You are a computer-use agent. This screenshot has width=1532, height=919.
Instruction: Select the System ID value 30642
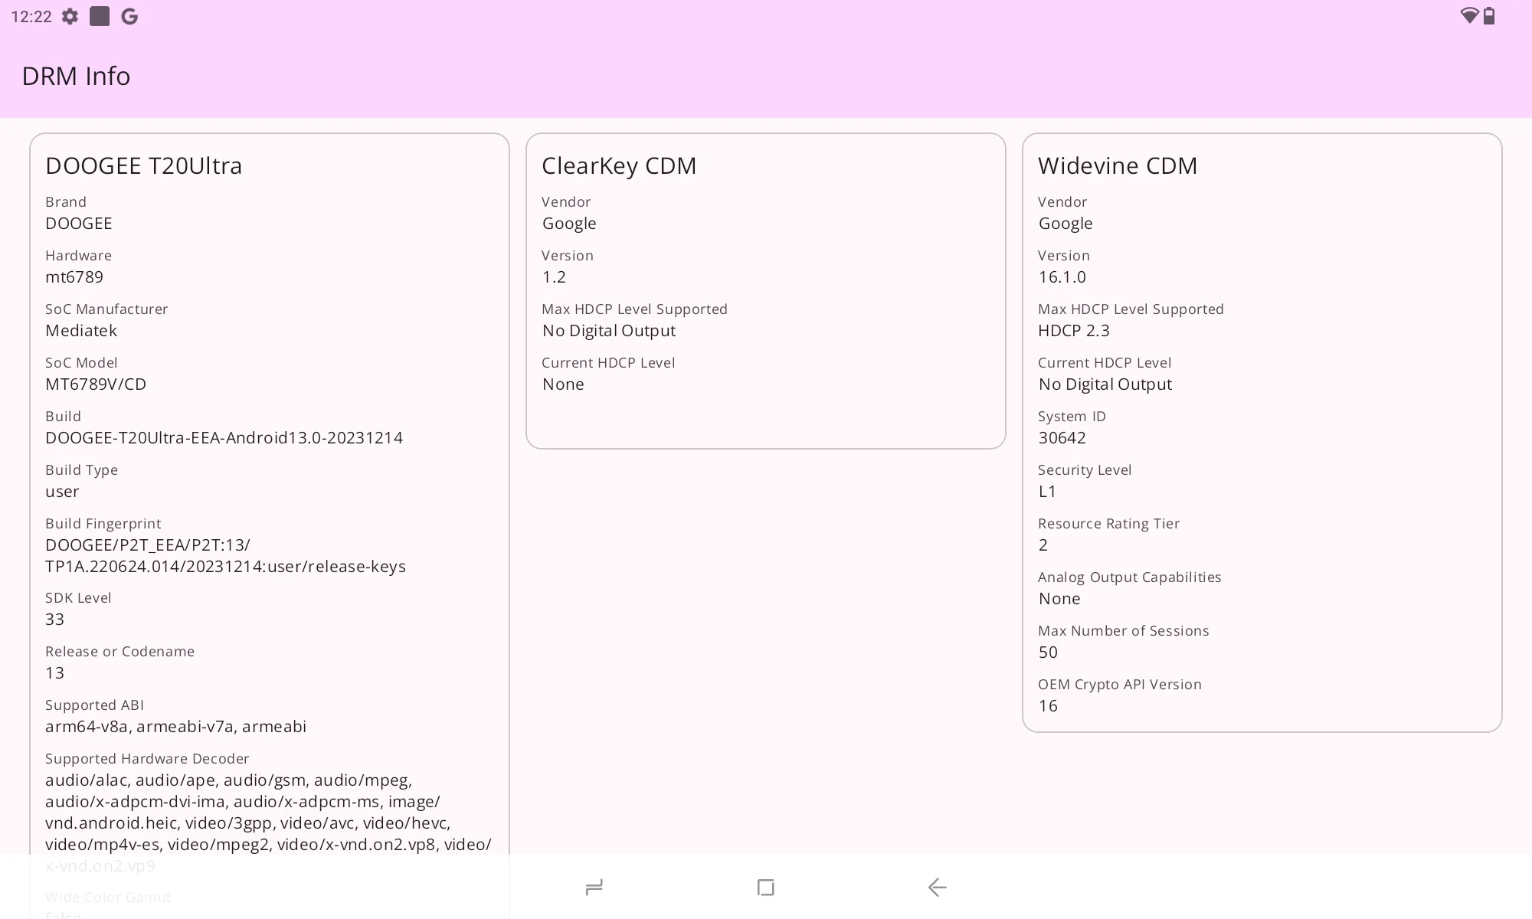coord(1062,438)
